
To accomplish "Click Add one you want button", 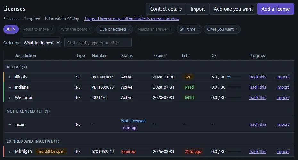I will click(x=233, y=9).
